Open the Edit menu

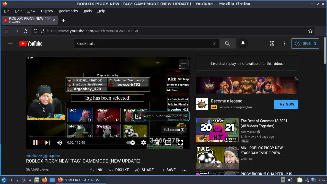click(18, 11)
